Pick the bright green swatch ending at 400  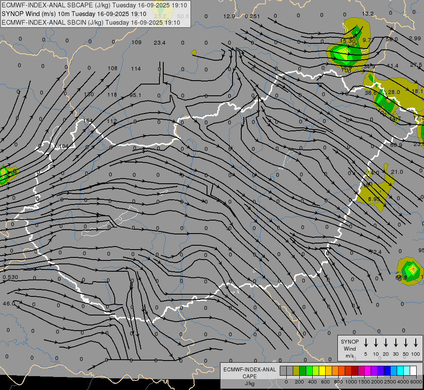coord(309,370)
